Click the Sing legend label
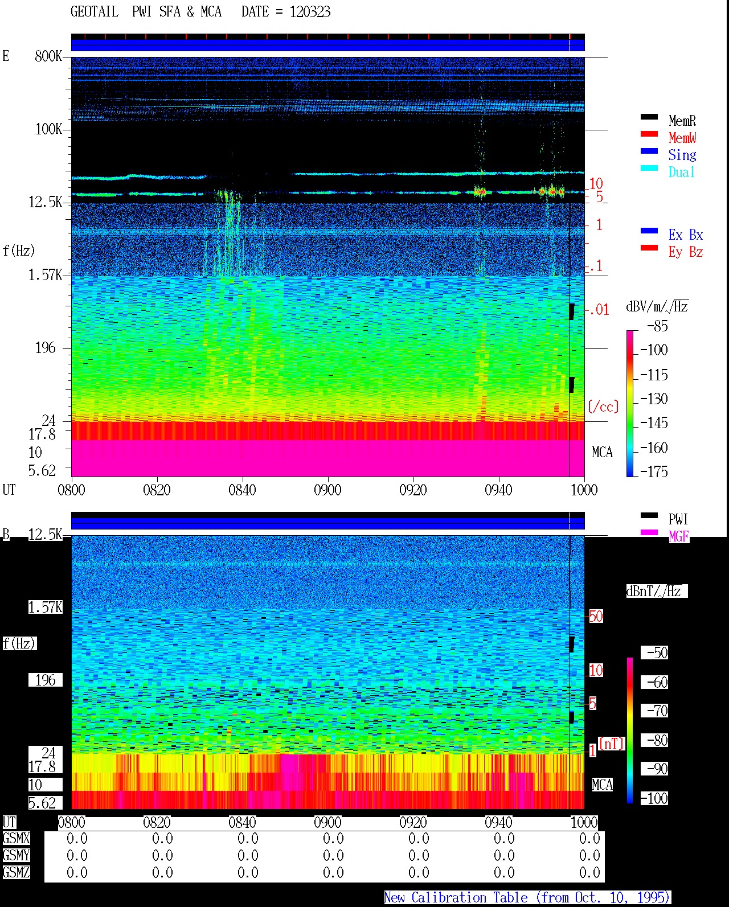Viewport: 729px width, 907px height. click(682, 155)
